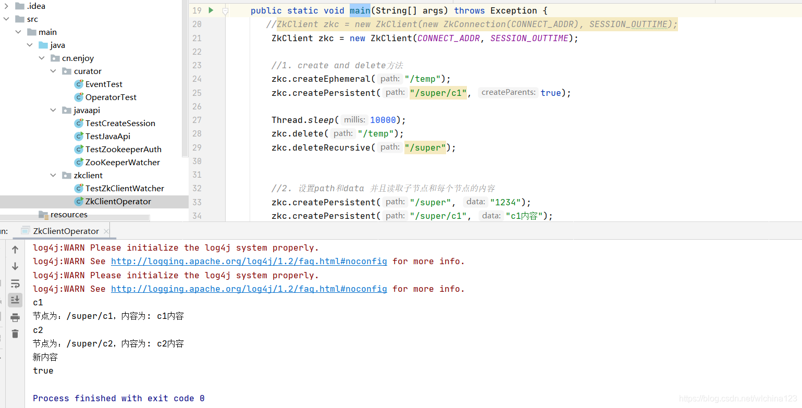Toggle scroll to end in Run console
Viewport: 802px width, 408px height.
pos(15,300)
